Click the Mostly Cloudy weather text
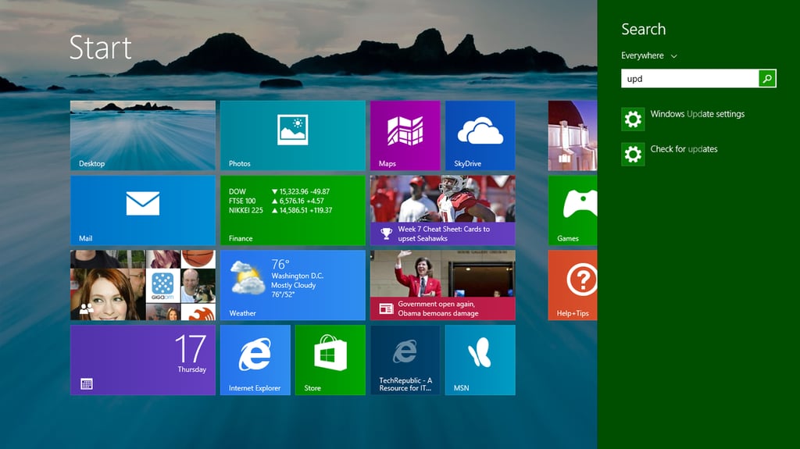Image resolution: width=800 pixels, height=449 pixels. 294,285
